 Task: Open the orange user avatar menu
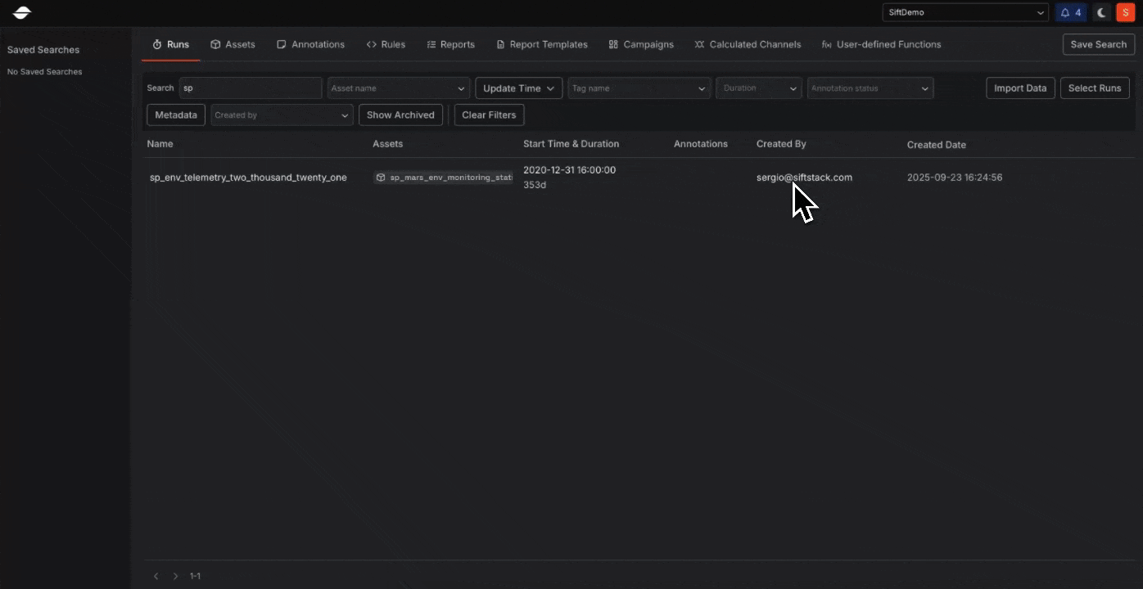(x=1125, y=12)
